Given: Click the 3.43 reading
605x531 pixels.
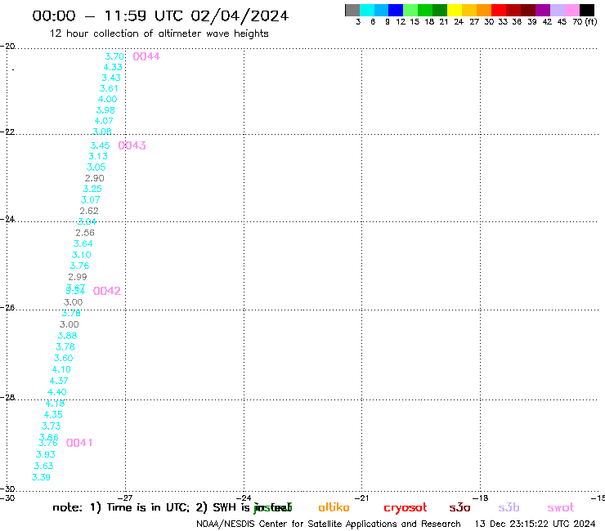Looking at the screenshot, I should [x=111, y=78].
